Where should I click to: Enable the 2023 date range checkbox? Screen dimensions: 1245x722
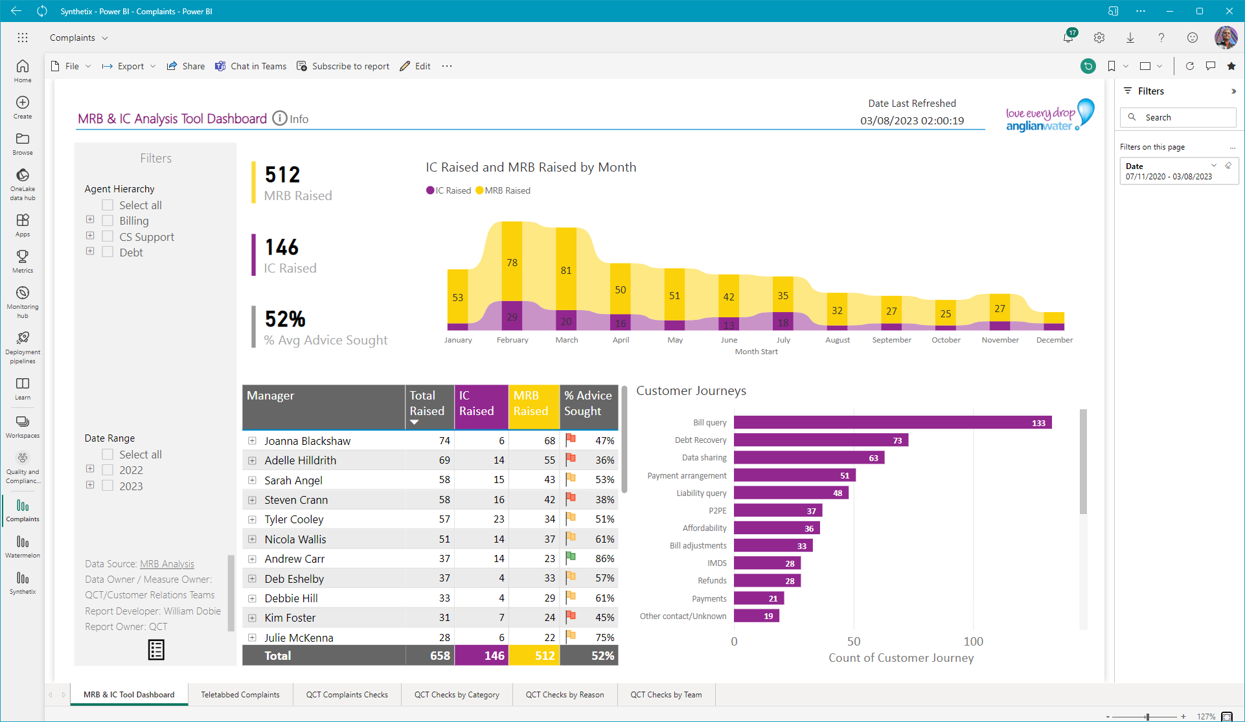(x=108, y=486)
